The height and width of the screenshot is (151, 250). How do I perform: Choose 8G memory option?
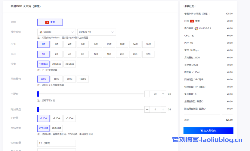tap(83, 54)
